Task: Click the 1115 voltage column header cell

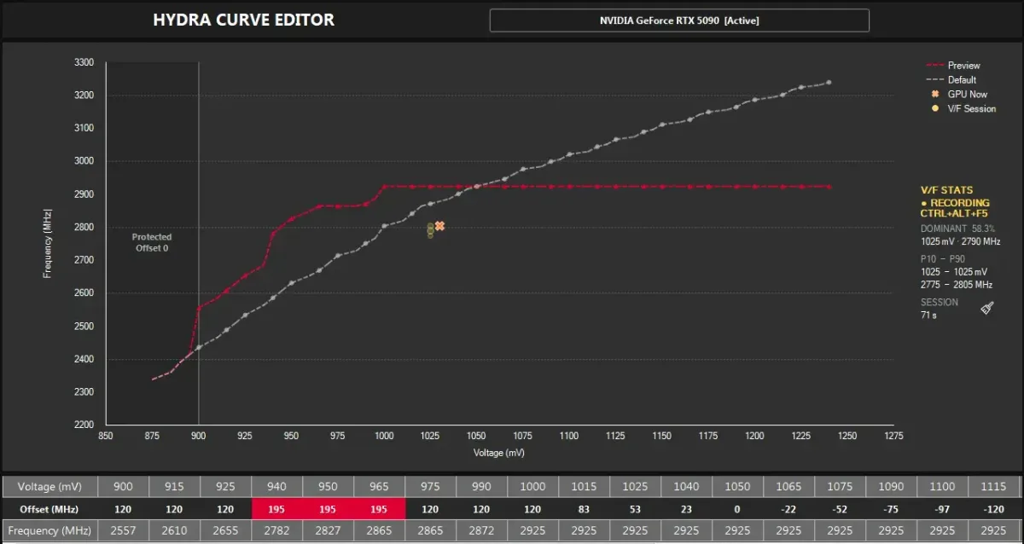Action: tap(994, 486)
